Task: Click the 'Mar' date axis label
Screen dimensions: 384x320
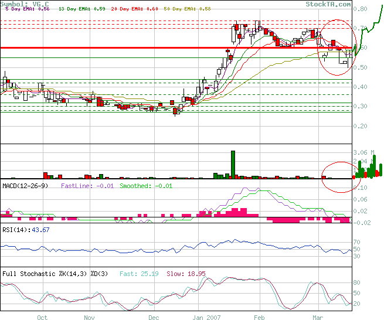Action: tap(318, 318)
